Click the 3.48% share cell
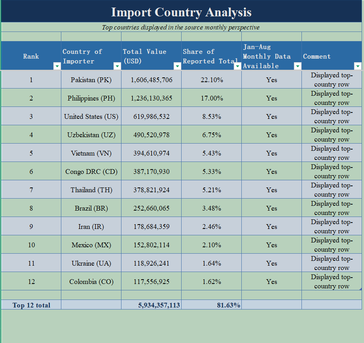The image size is (364, 343). pyautogui.click(x=211, y=208)
